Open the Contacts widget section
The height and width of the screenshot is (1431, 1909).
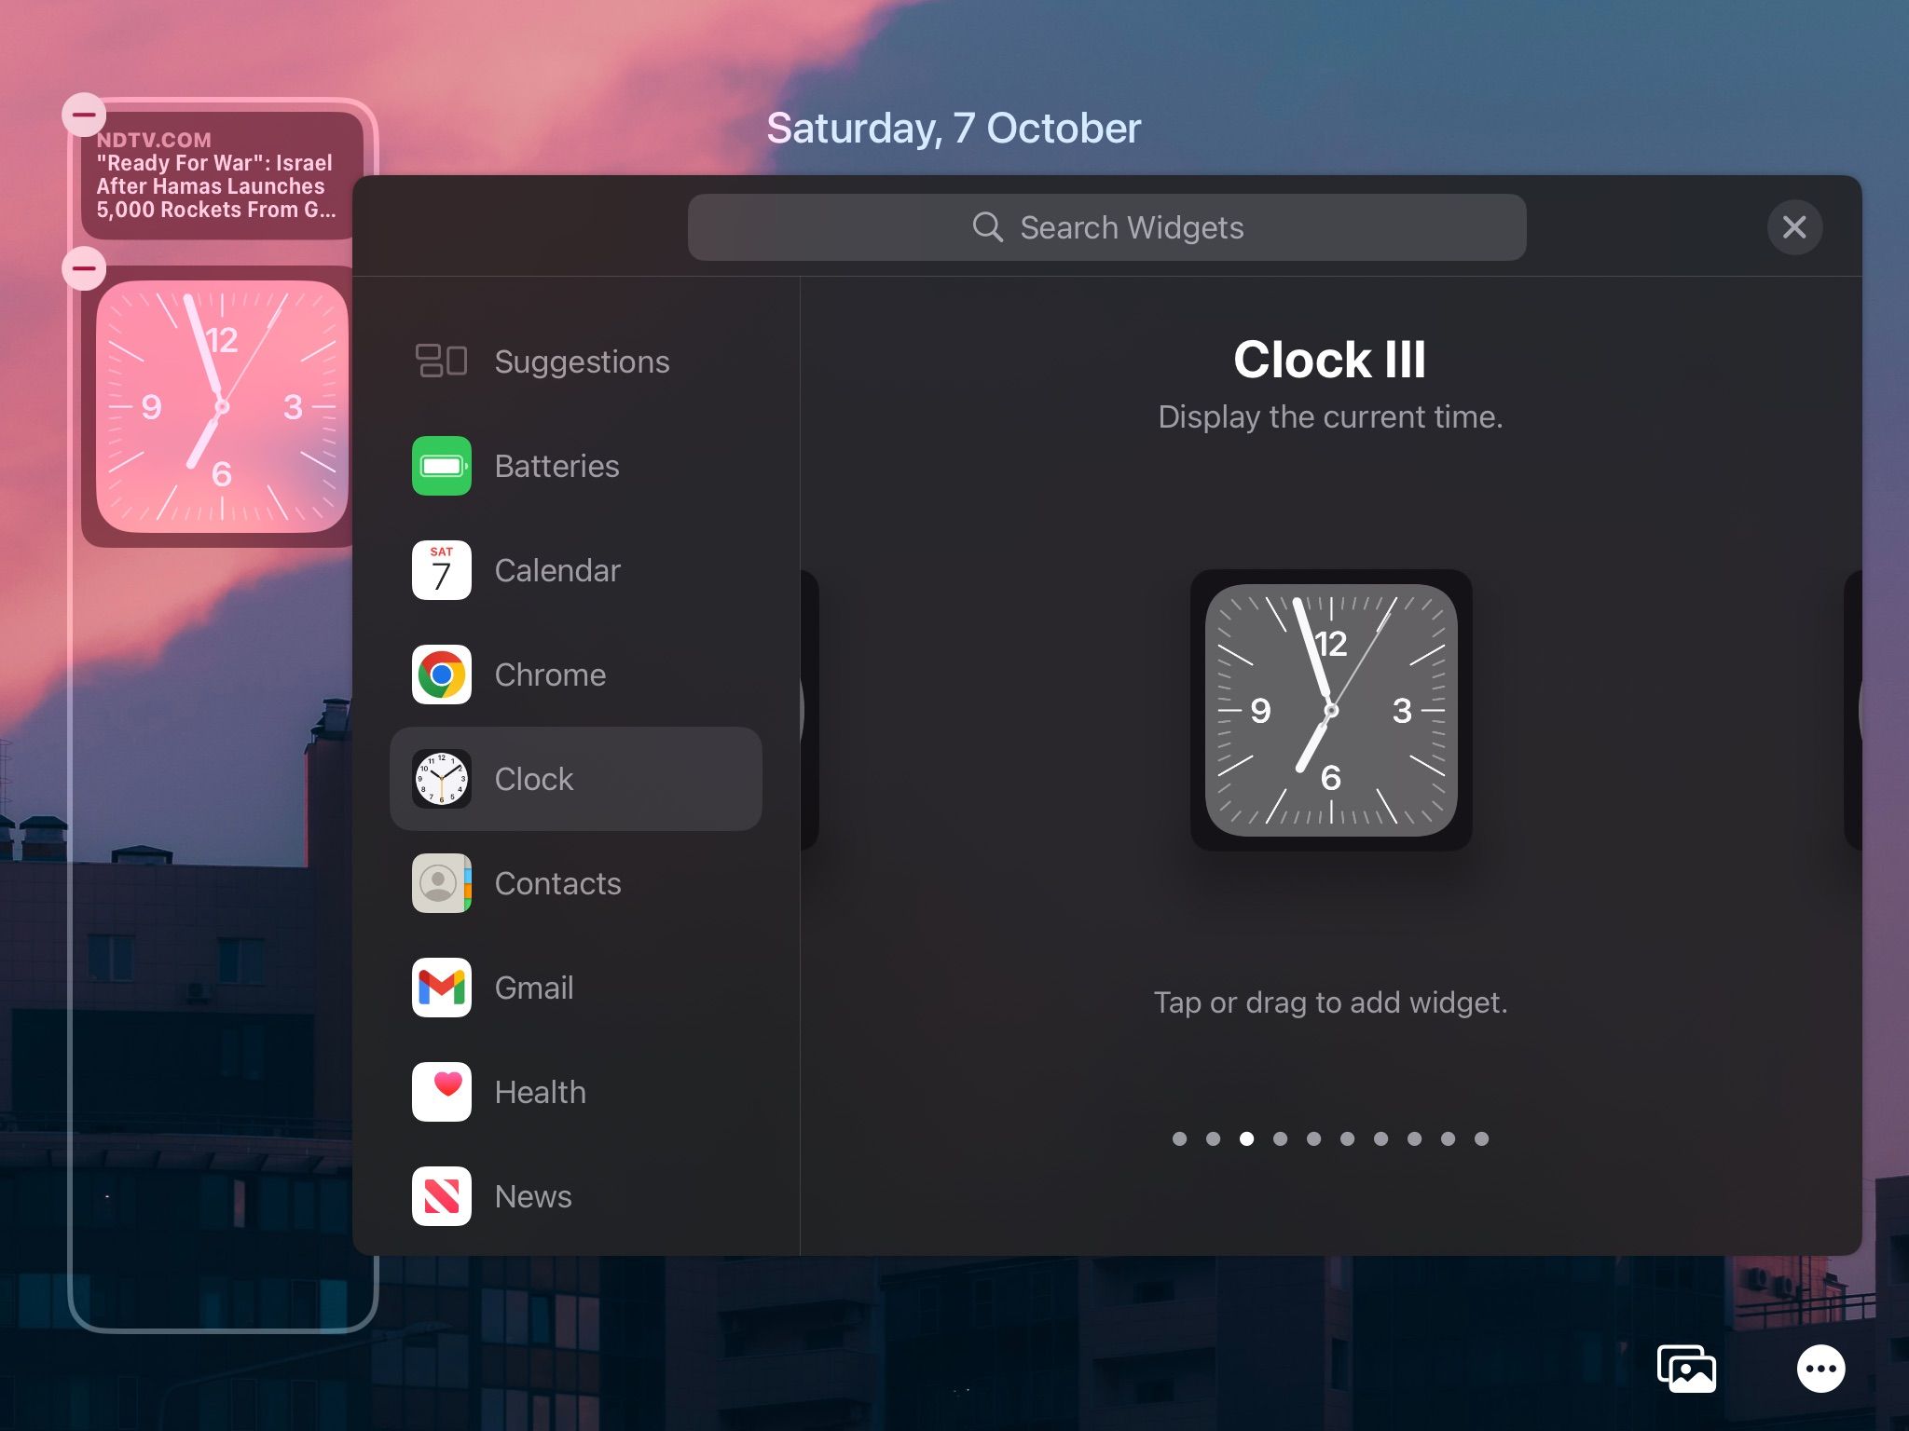point(557,883)
